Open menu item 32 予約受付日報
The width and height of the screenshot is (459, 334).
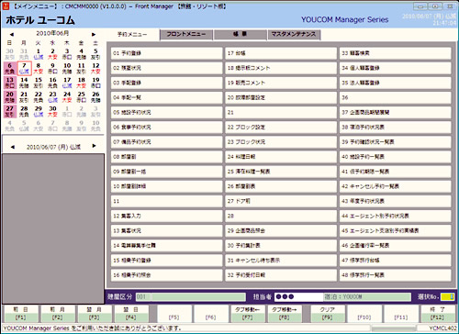[281, 275]
